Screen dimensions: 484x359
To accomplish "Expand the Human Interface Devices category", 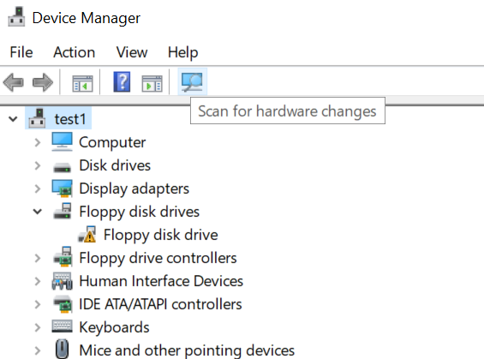I will pyautogui.click(x=38, y=281).
